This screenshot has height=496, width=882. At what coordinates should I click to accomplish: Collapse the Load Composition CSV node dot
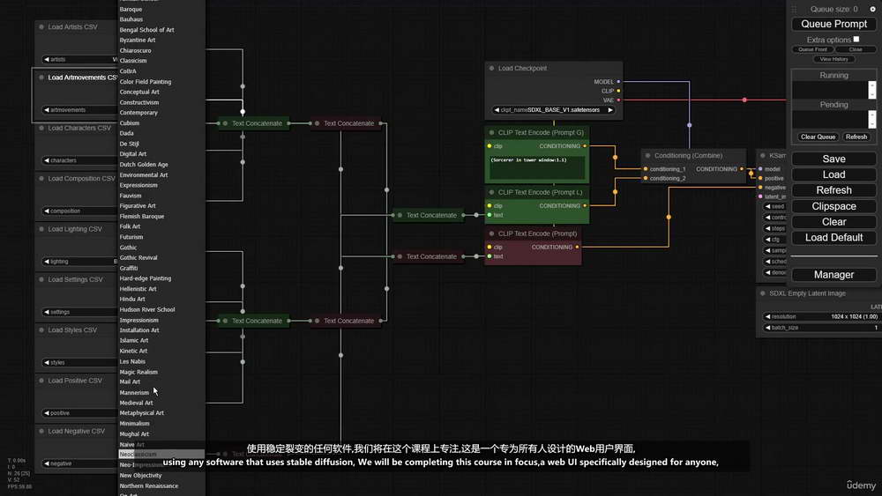(x=41, y=179)
